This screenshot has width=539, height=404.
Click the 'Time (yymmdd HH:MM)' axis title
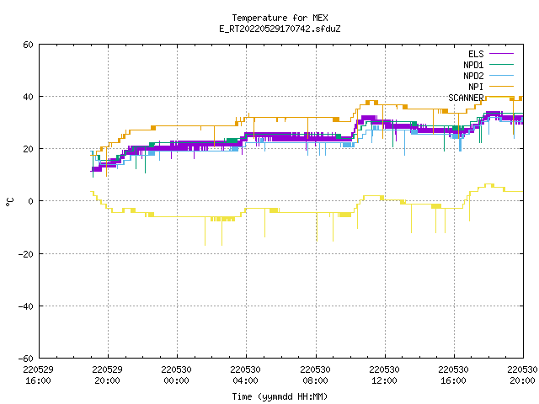(280, 396)
